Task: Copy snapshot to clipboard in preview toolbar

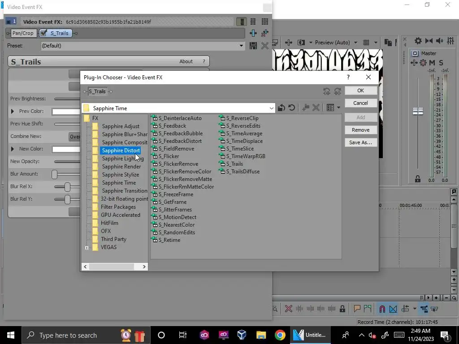Action: (388, 43)
